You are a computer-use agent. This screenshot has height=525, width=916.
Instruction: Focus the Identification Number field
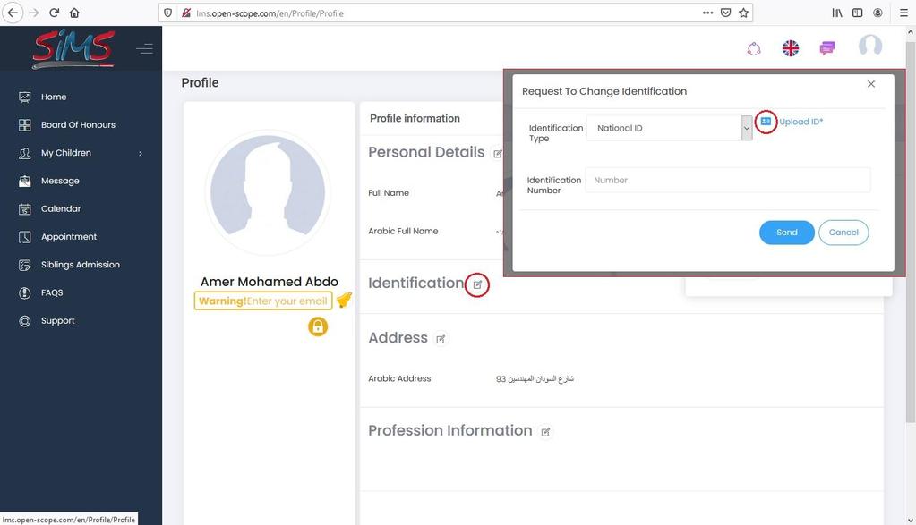728,181
